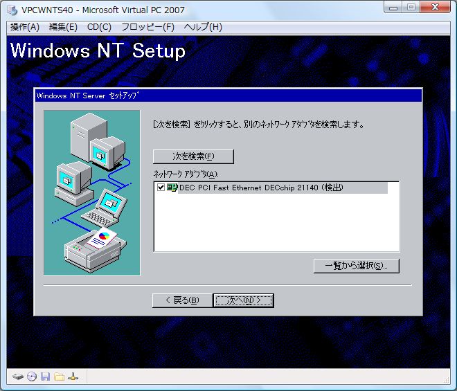Screen dimensions: 457x391
Task: Click the CD drive status icon
Action: coord(32,376)
